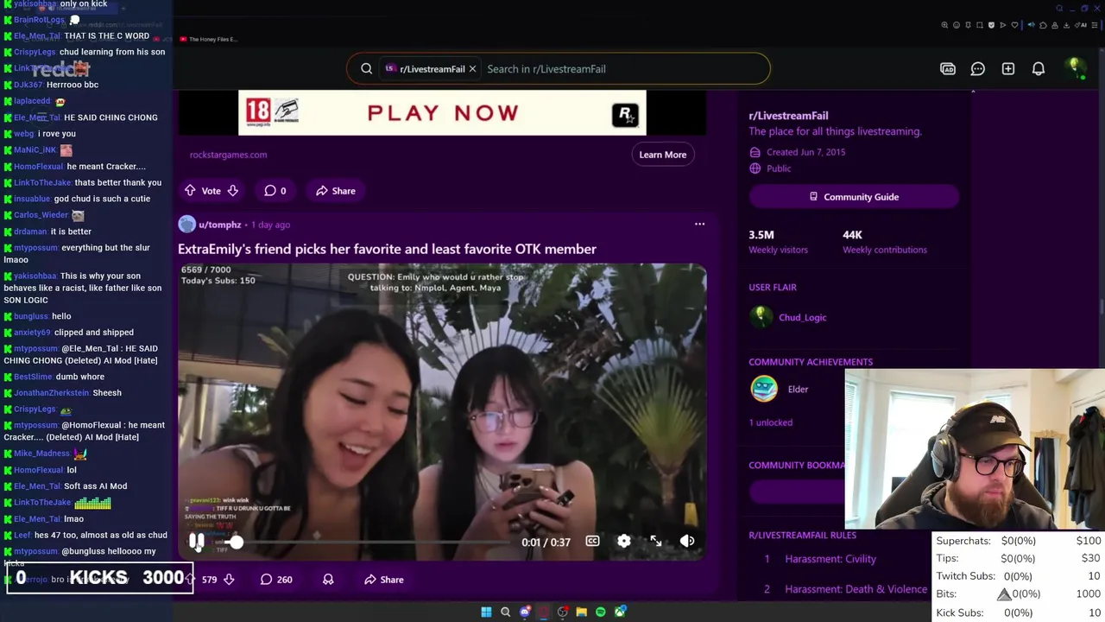Image resolution: width=1105 pixels, height=622 pixels.
Task: Downvote the ExtraEmily OTK post
Action: [229, 580]
